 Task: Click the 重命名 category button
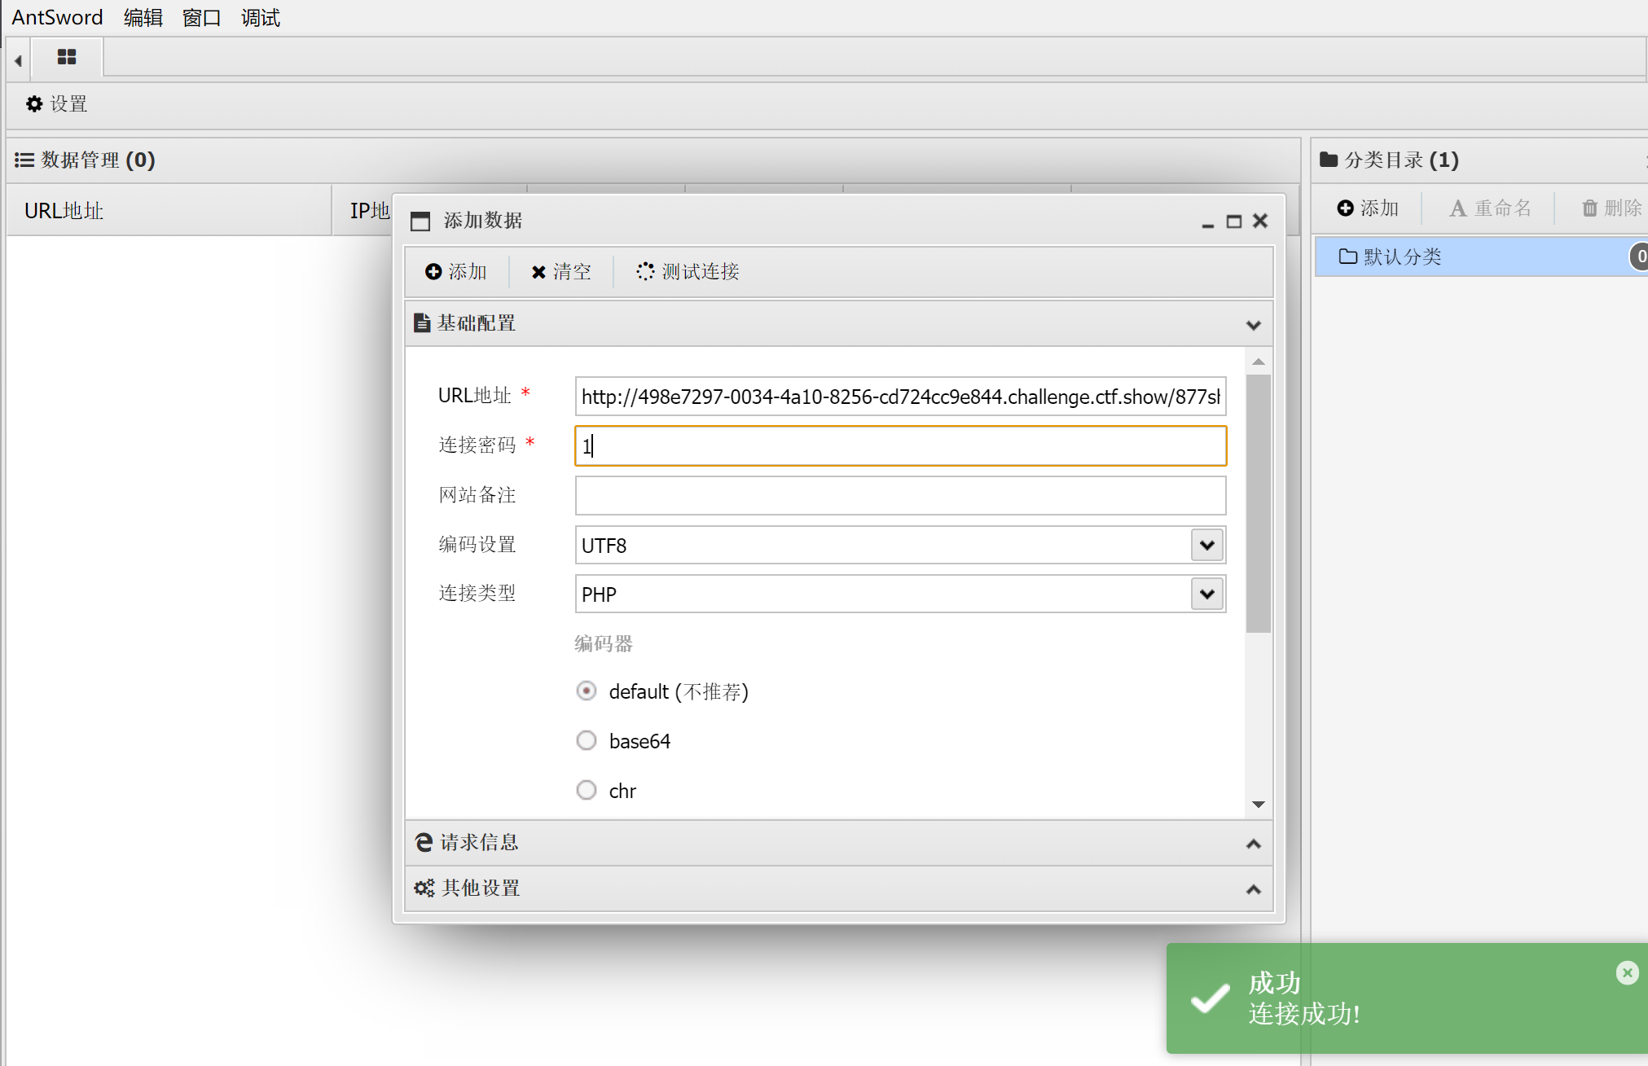[x=1490, y=208]
